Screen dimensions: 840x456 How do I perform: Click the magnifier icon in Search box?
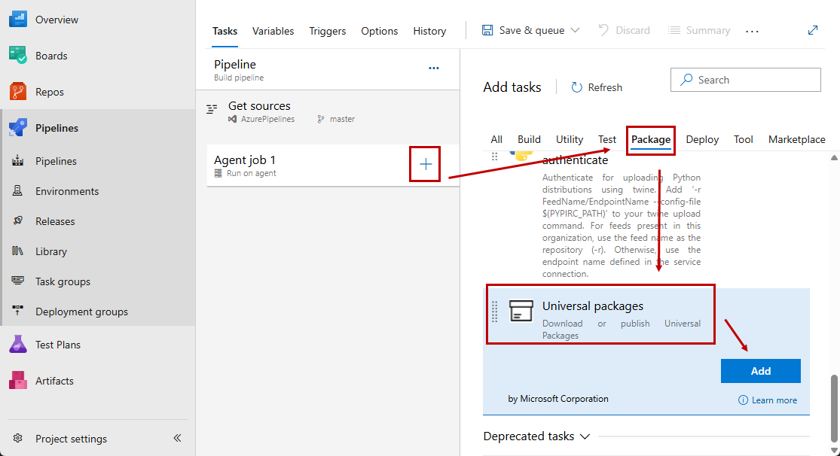point(686,80)
